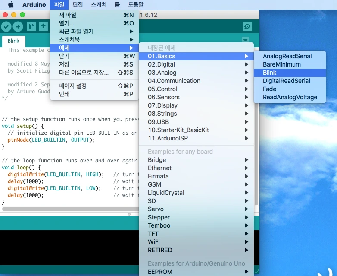Viewport: 337px width, 276px height.
Task: Open the Temboo library examples
Action: point(197,225)
